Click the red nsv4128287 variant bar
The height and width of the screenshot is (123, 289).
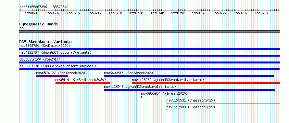click(x=206, y=83)
